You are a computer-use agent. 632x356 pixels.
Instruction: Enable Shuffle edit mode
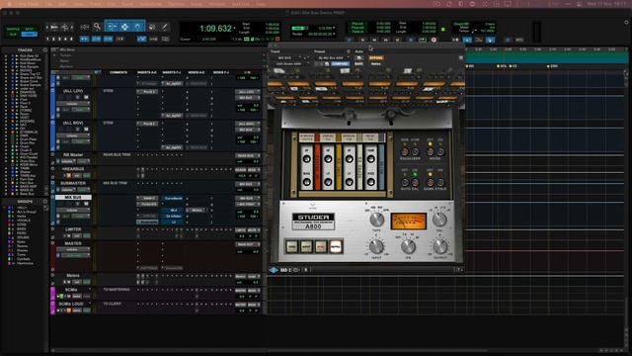[13, 29]
